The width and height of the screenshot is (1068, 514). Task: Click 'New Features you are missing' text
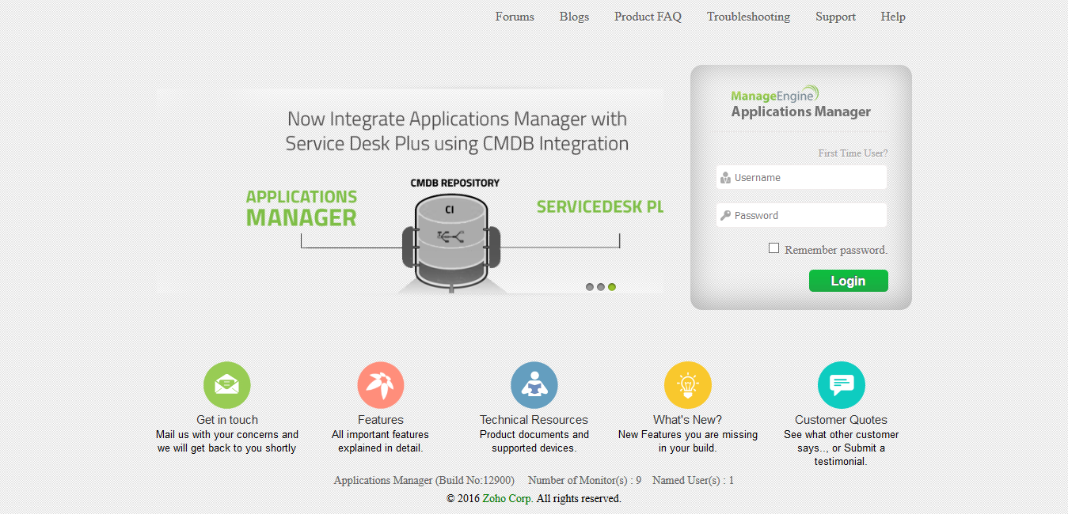(x=688, y=441)
